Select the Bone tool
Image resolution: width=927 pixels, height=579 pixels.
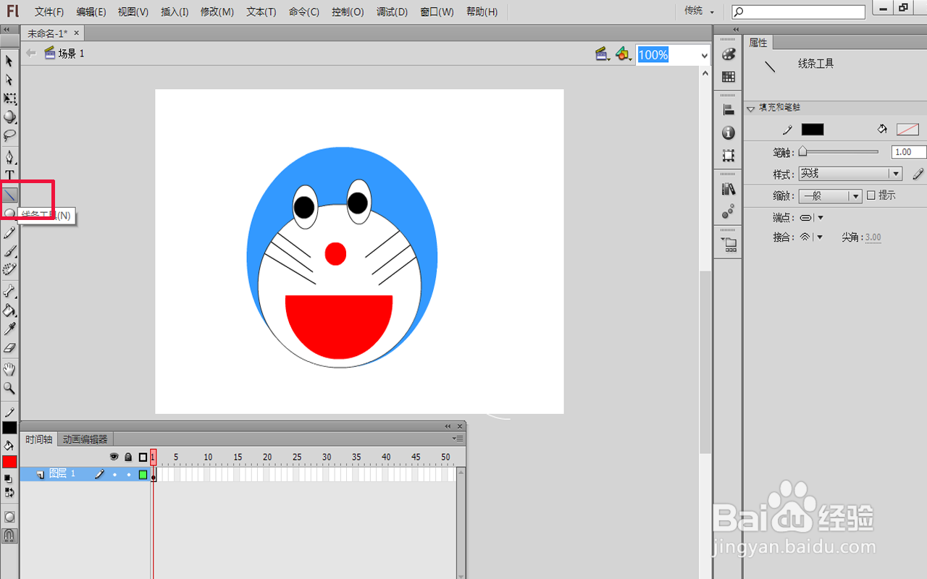[9, 291]
